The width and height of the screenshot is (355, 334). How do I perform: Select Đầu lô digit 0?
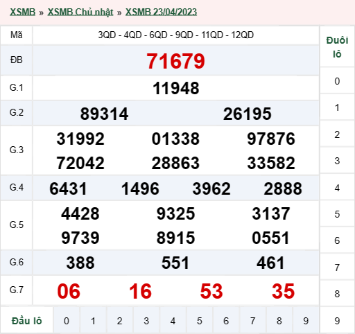coord(67,321)
